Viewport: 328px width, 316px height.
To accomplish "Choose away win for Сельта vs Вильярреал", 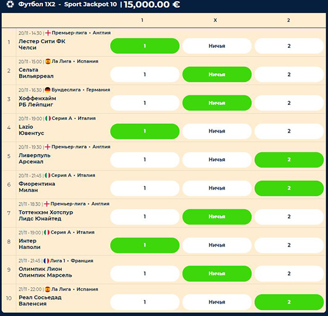I will click(289, 74).
